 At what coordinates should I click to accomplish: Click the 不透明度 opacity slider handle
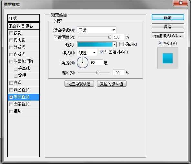tap(110, 37)
